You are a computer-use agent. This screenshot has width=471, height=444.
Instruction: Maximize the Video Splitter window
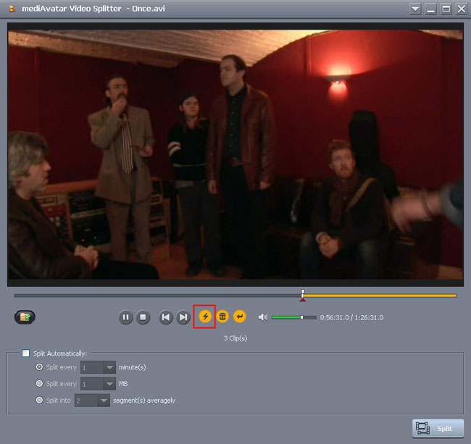coord(446,9)
